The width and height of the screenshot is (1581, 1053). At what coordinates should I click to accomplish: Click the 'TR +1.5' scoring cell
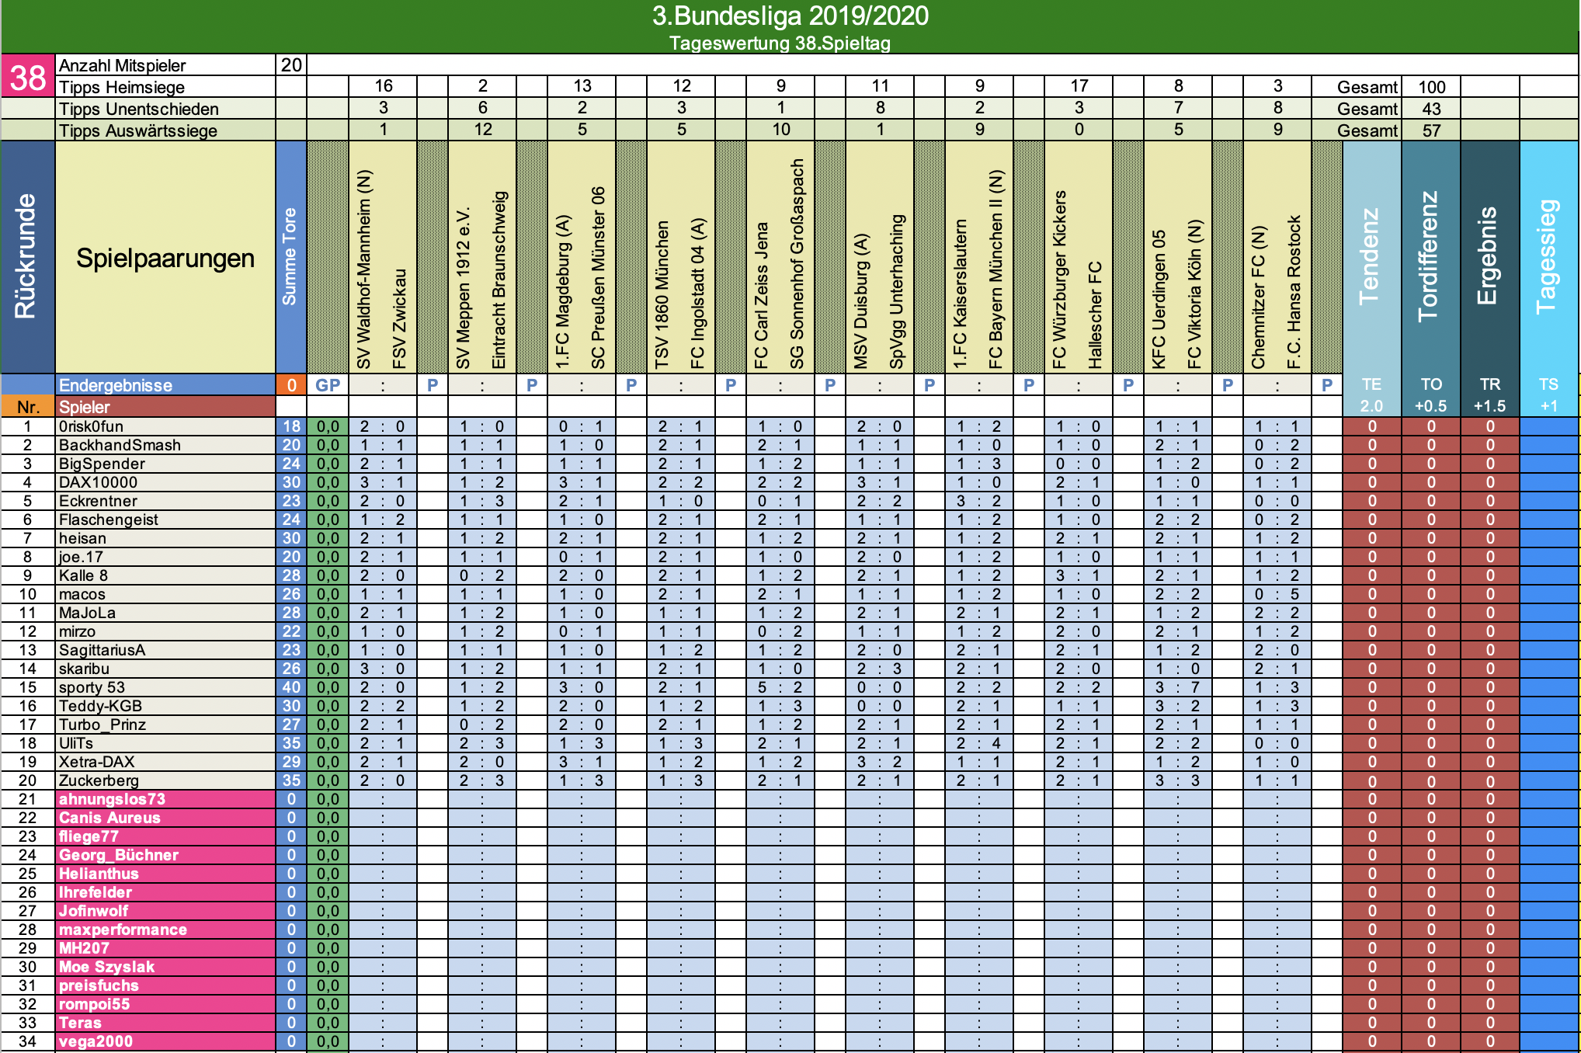coord(1489,395)
